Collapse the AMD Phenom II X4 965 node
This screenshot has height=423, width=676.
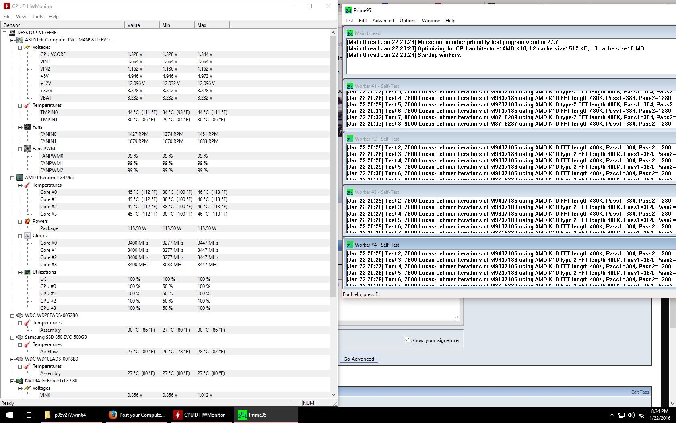pyautogui.click(x=12, y=178)
